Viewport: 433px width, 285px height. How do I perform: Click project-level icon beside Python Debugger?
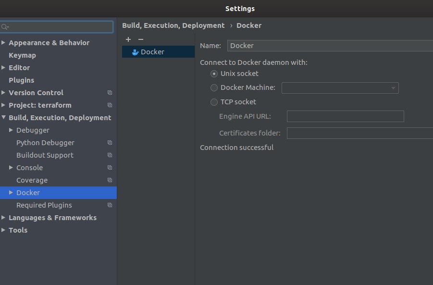tap(110, 142)
